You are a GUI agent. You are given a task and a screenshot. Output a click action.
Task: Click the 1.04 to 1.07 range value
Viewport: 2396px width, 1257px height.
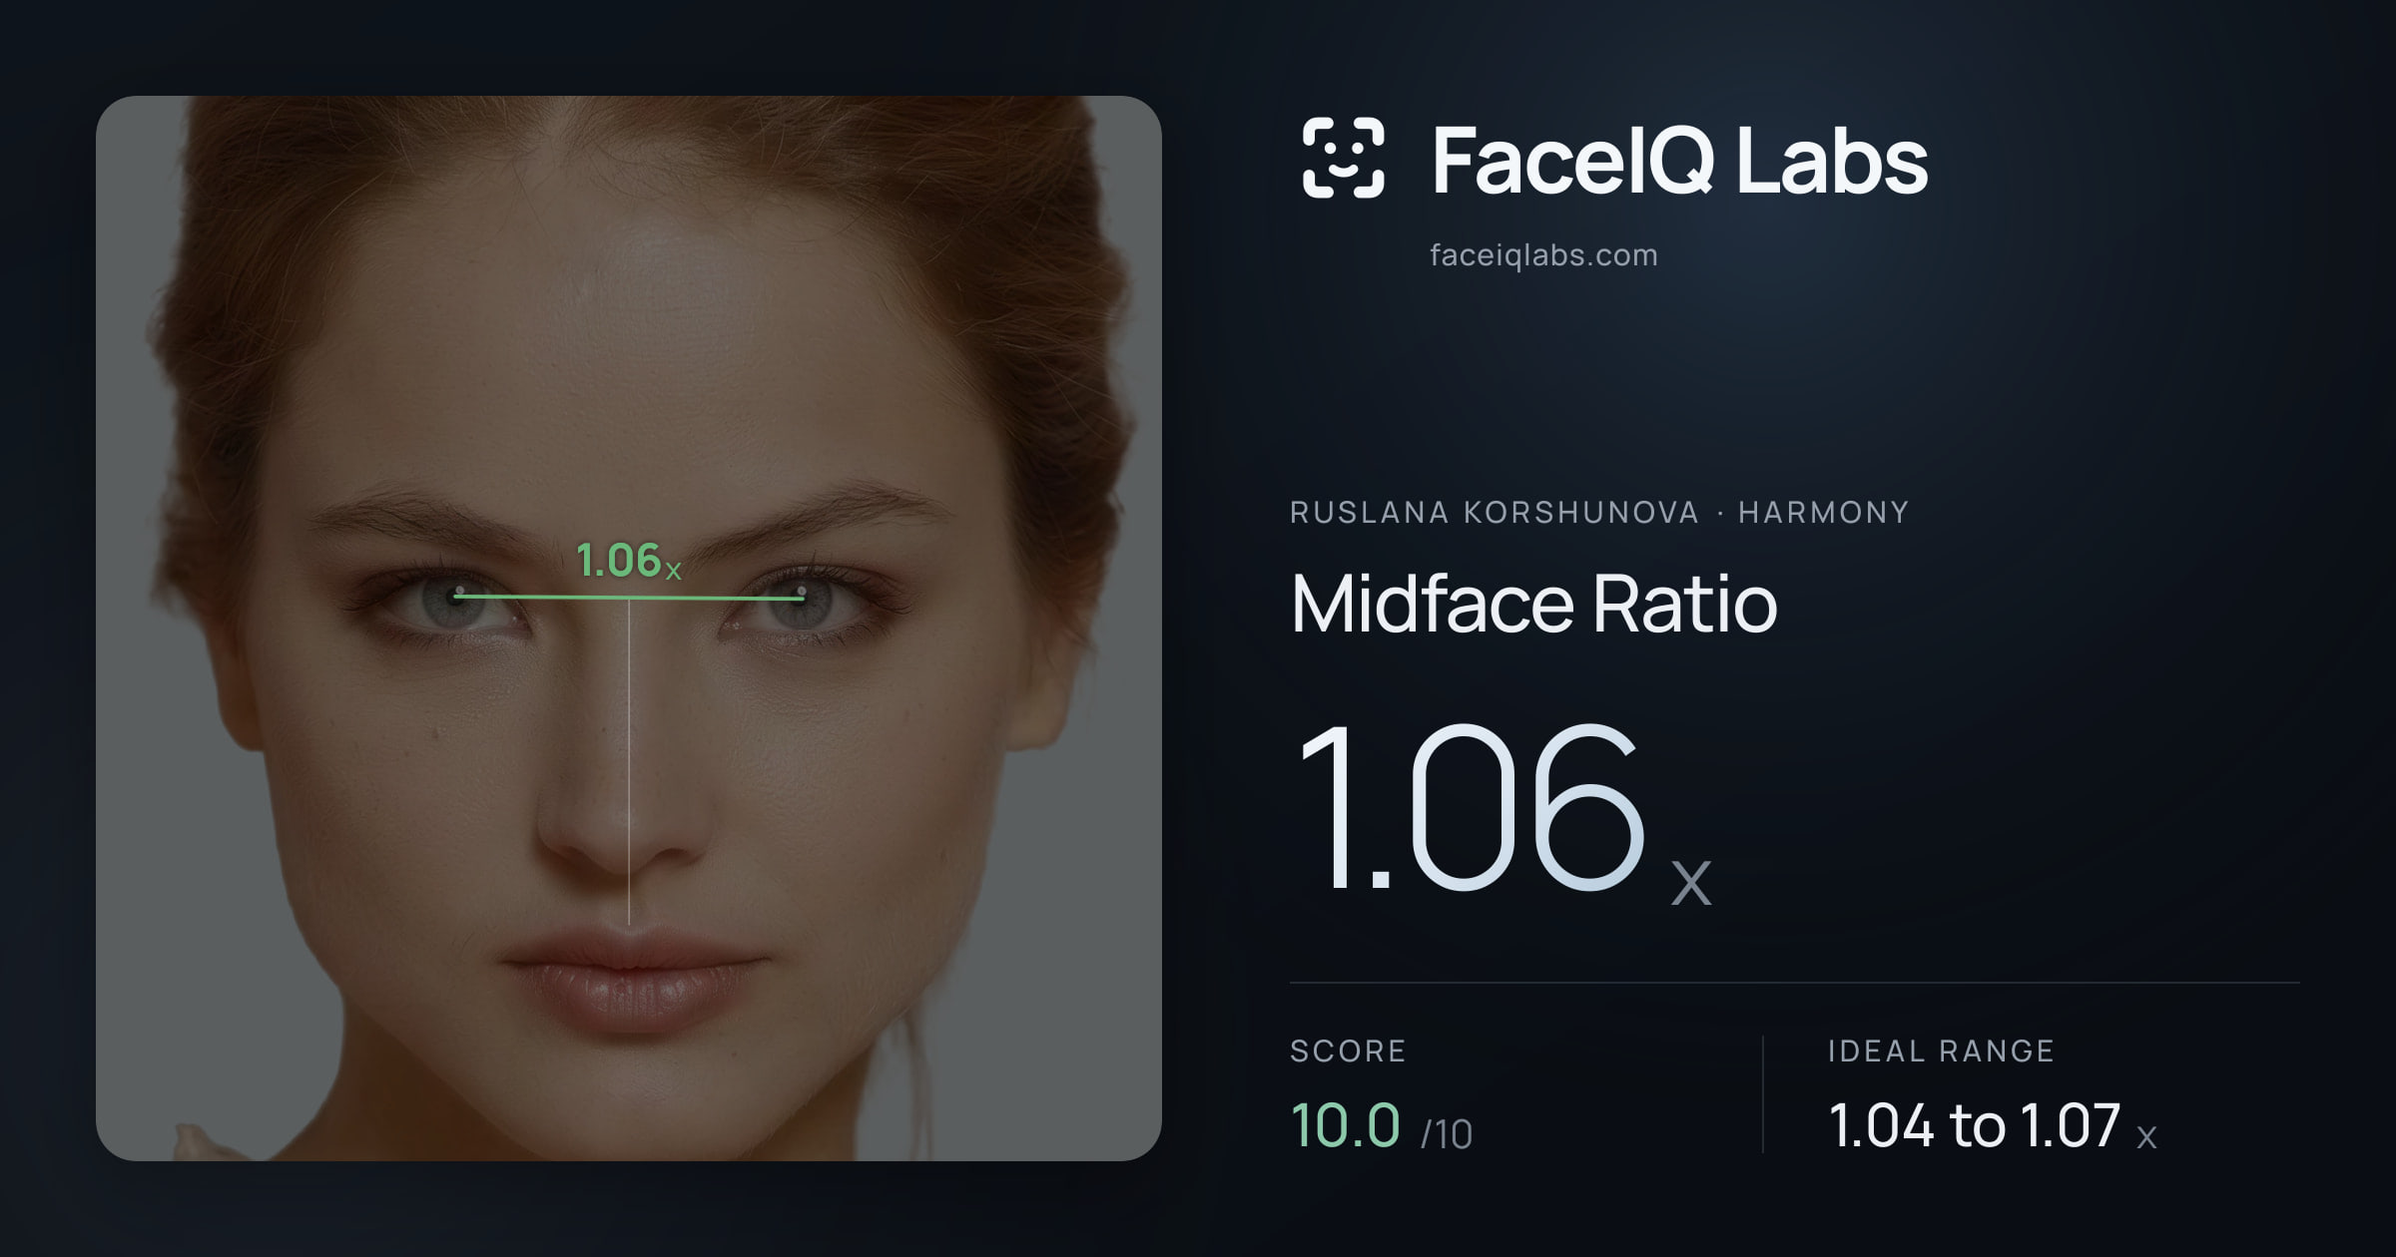1974,1125
